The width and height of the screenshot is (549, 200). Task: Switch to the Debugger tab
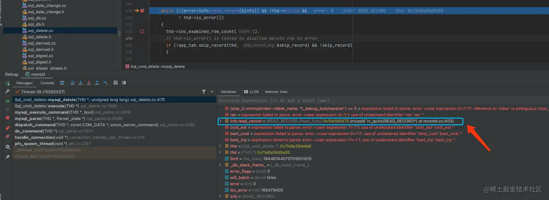point(24,83)
